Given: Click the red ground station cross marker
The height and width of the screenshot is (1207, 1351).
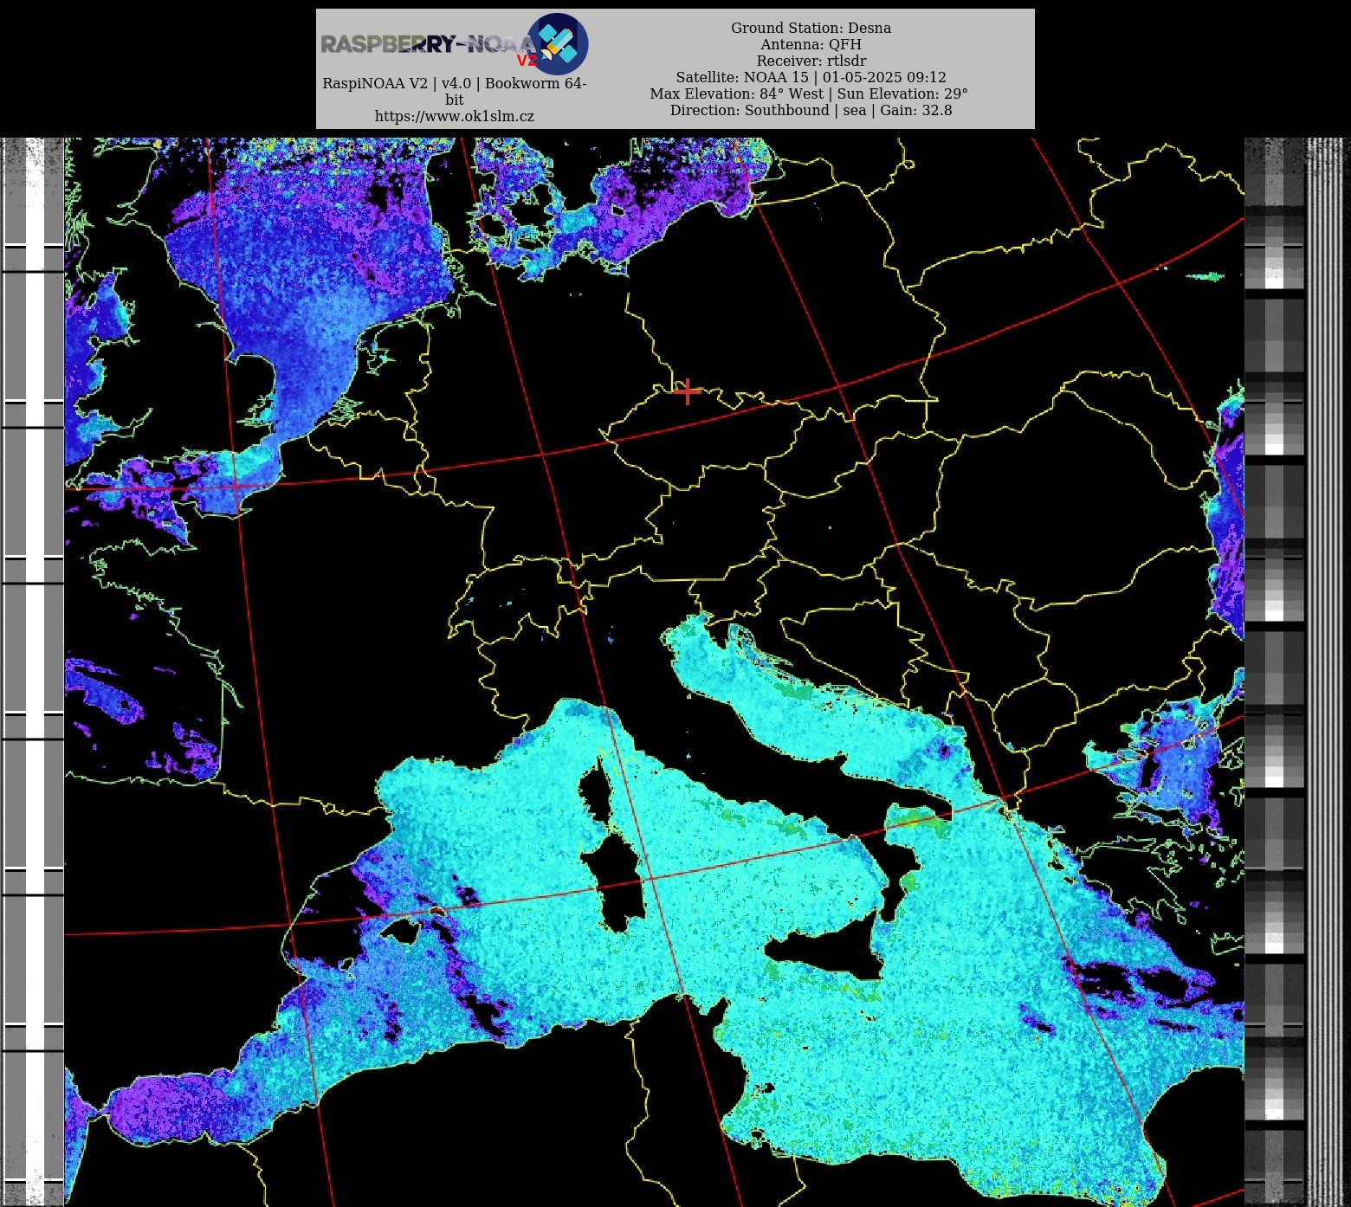Looking at the screenshot, I should tap(688, 391).
